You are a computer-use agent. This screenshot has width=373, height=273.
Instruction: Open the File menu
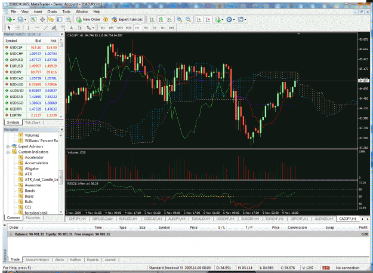[x=13, y=12]
